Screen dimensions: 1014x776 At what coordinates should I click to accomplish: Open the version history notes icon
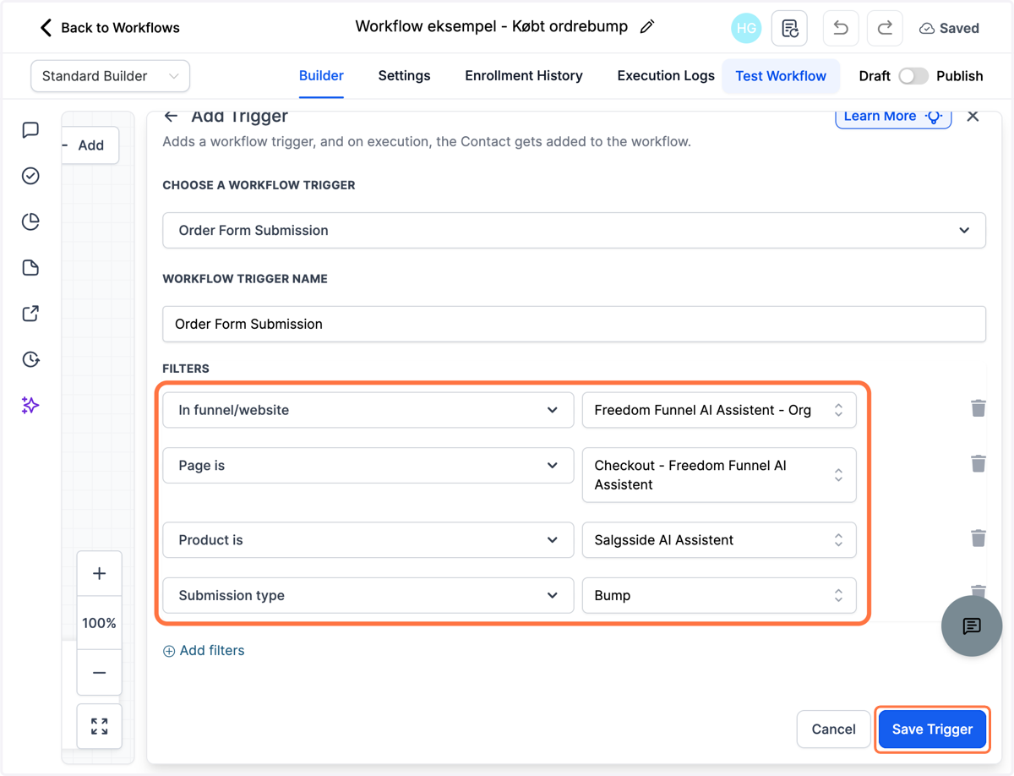[x=790, y=28]
